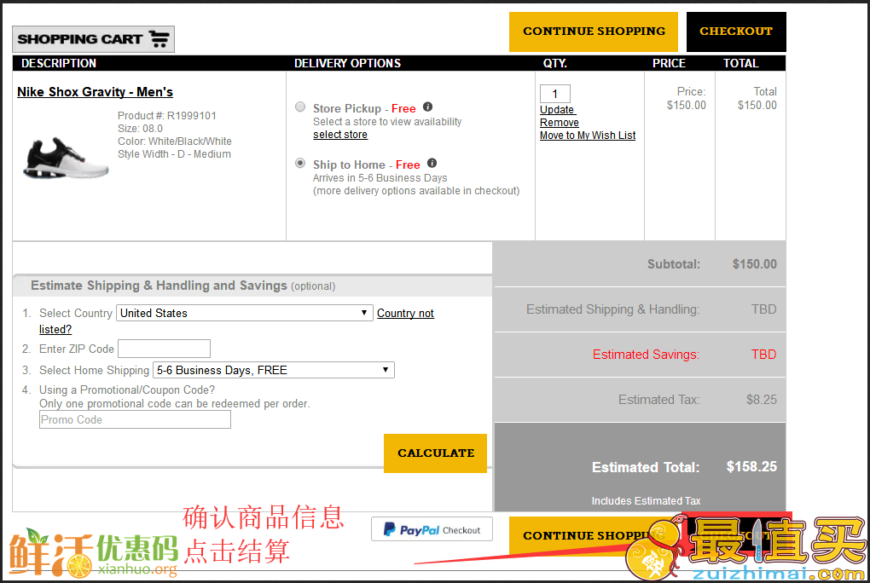
Task: Click the Product #: R1999101 text
Action: point(167,116)
